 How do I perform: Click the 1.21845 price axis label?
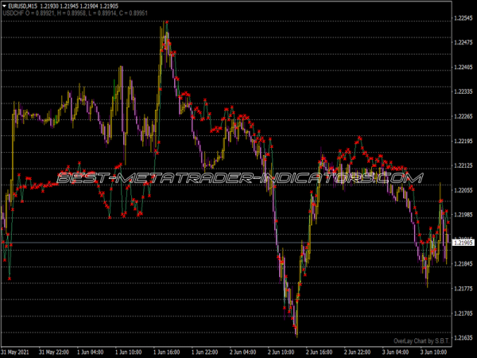click(462, 264)
